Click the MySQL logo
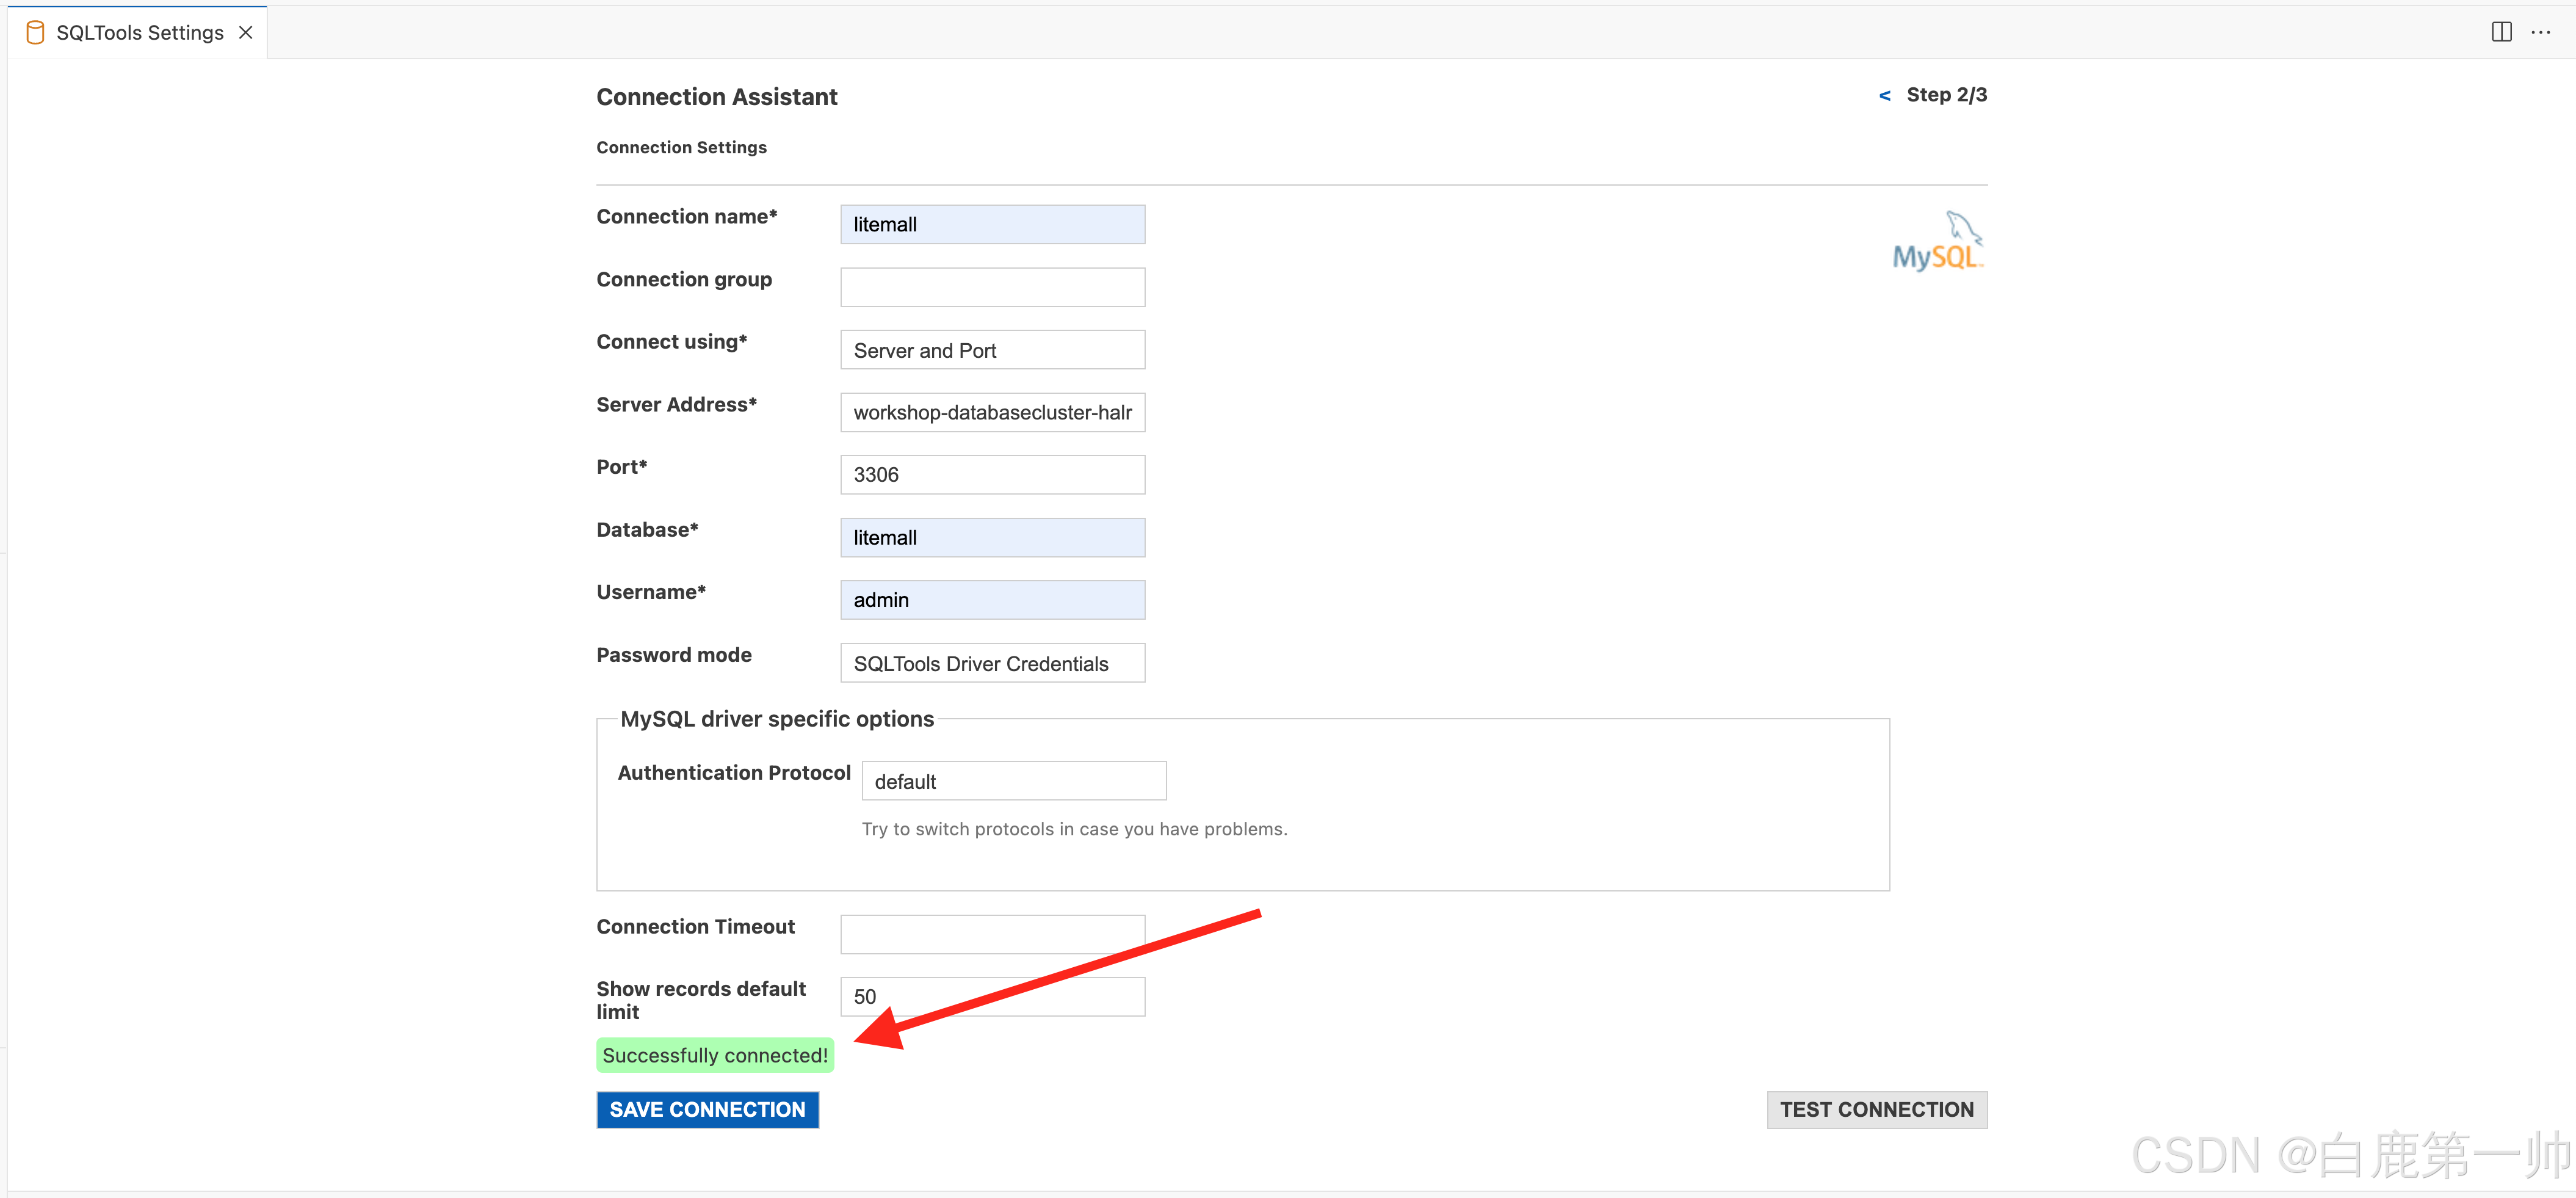 coord(1937,242)
